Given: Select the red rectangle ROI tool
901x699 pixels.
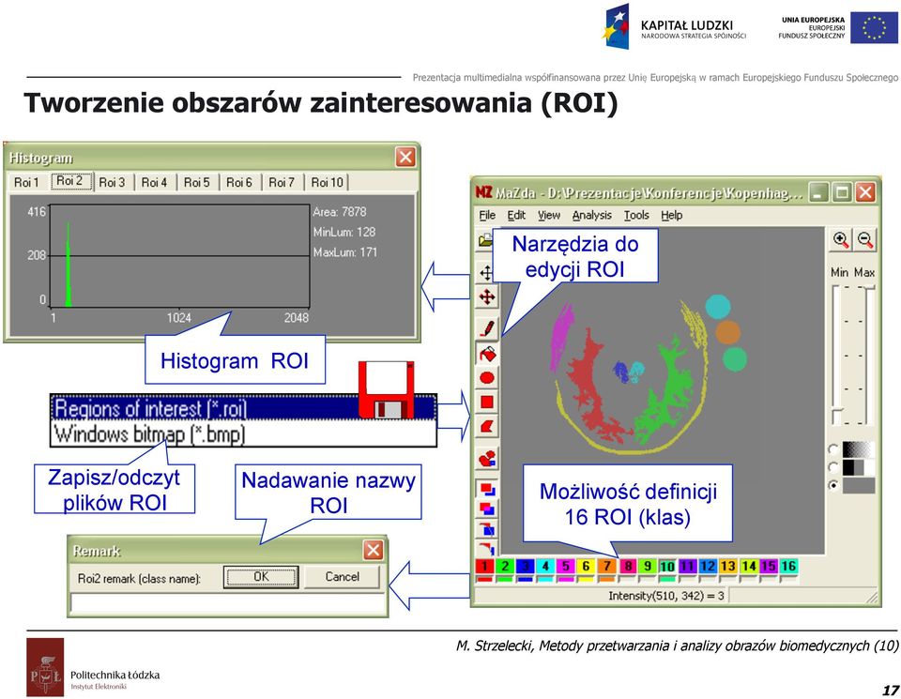Looking at the screenshot, I should [487, 403].
